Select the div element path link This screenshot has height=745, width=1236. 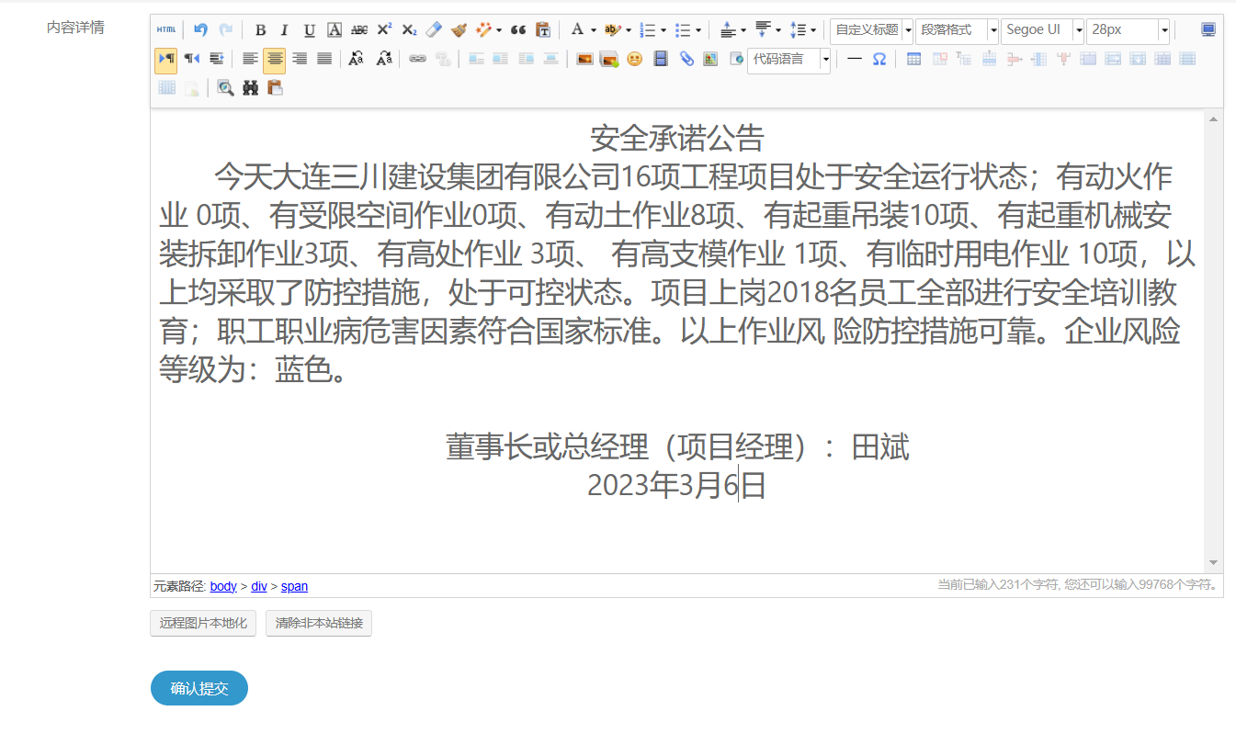pos(259,586)
